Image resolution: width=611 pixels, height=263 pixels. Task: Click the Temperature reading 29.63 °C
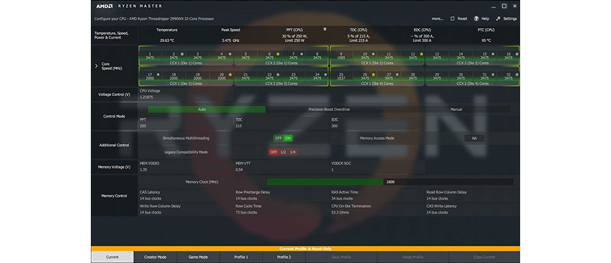167,40
